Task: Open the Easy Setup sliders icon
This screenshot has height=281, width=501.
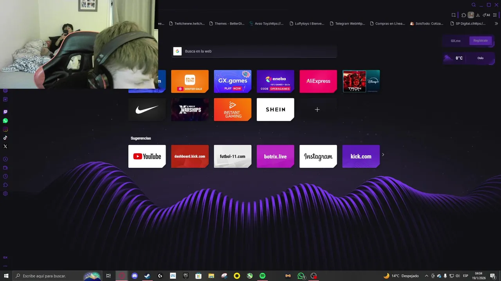Action: [x=495, y=15]
